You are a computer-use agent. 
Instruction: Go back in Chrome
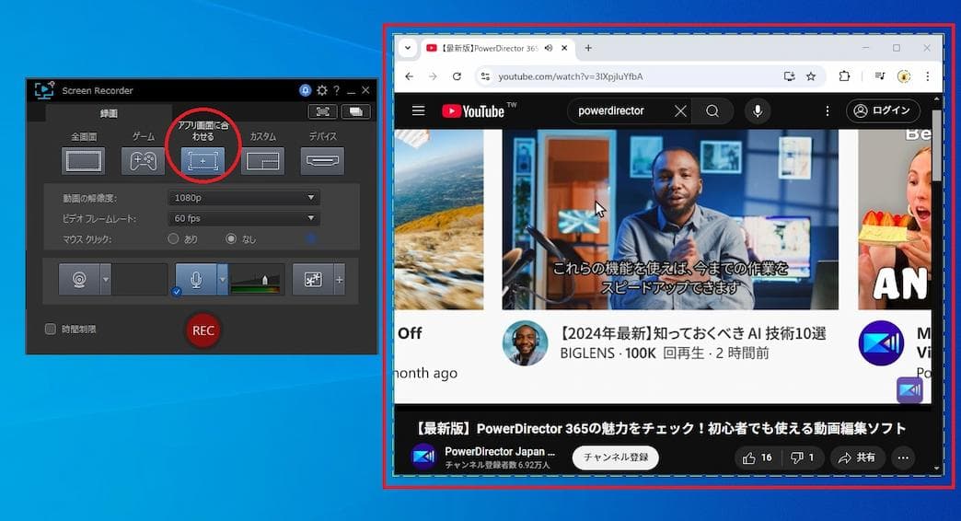[410, 76]
